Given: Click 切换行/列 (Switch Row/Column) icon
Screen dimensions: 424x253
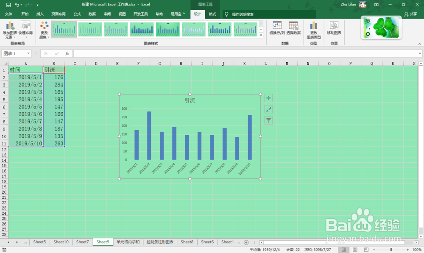Looking at the screenshot, I should click(277, 28).
